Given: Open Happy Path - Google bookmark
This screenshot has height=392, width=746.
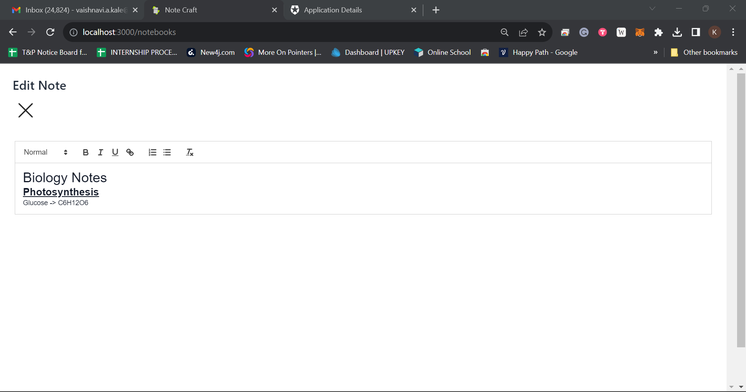Looking at the screenshot, I should pos(539,52).
